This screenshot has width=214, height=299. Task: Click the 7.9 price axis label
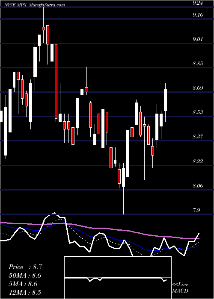pos(196,210)
